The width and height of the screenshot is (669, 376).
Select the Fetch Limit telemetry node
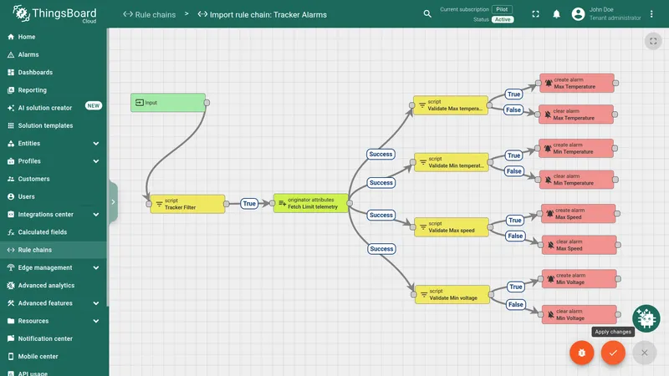point(310,203)
